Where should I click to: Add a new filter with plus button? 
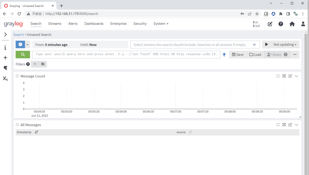[35, 64]
